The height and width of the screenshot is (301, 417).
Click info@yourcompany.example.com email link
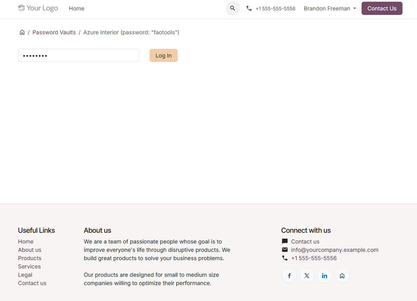tap(335, 250)
